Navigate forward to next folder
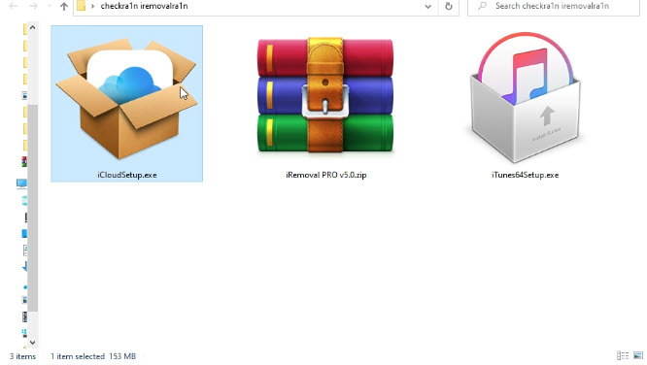The image size is (647, 365). click(x=33, y=6)
